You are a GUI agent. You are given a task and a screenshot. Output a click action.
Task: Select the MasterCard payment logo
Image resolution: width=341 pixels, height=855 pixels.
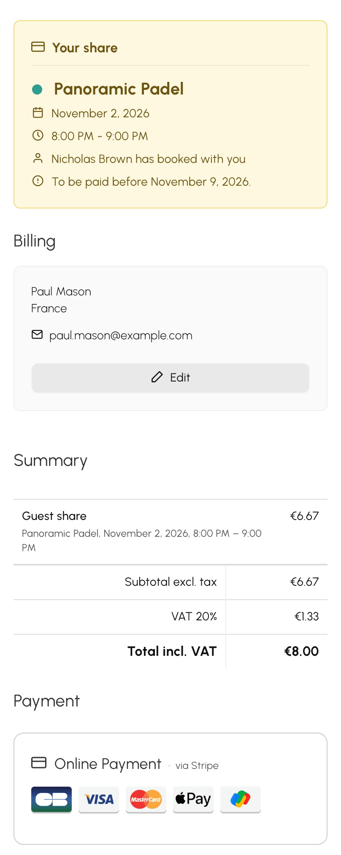click(146, 799)
